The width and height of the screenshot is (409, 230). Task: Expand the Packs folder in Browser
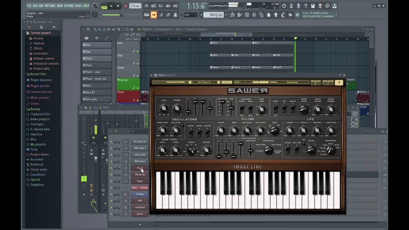[x=34, y=149]
